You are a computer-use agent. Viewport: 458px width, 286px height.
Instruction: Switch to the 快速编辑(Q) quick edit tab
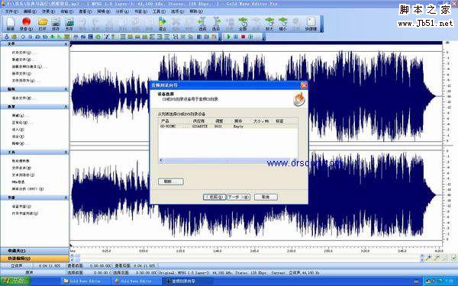tap(34, 259)
